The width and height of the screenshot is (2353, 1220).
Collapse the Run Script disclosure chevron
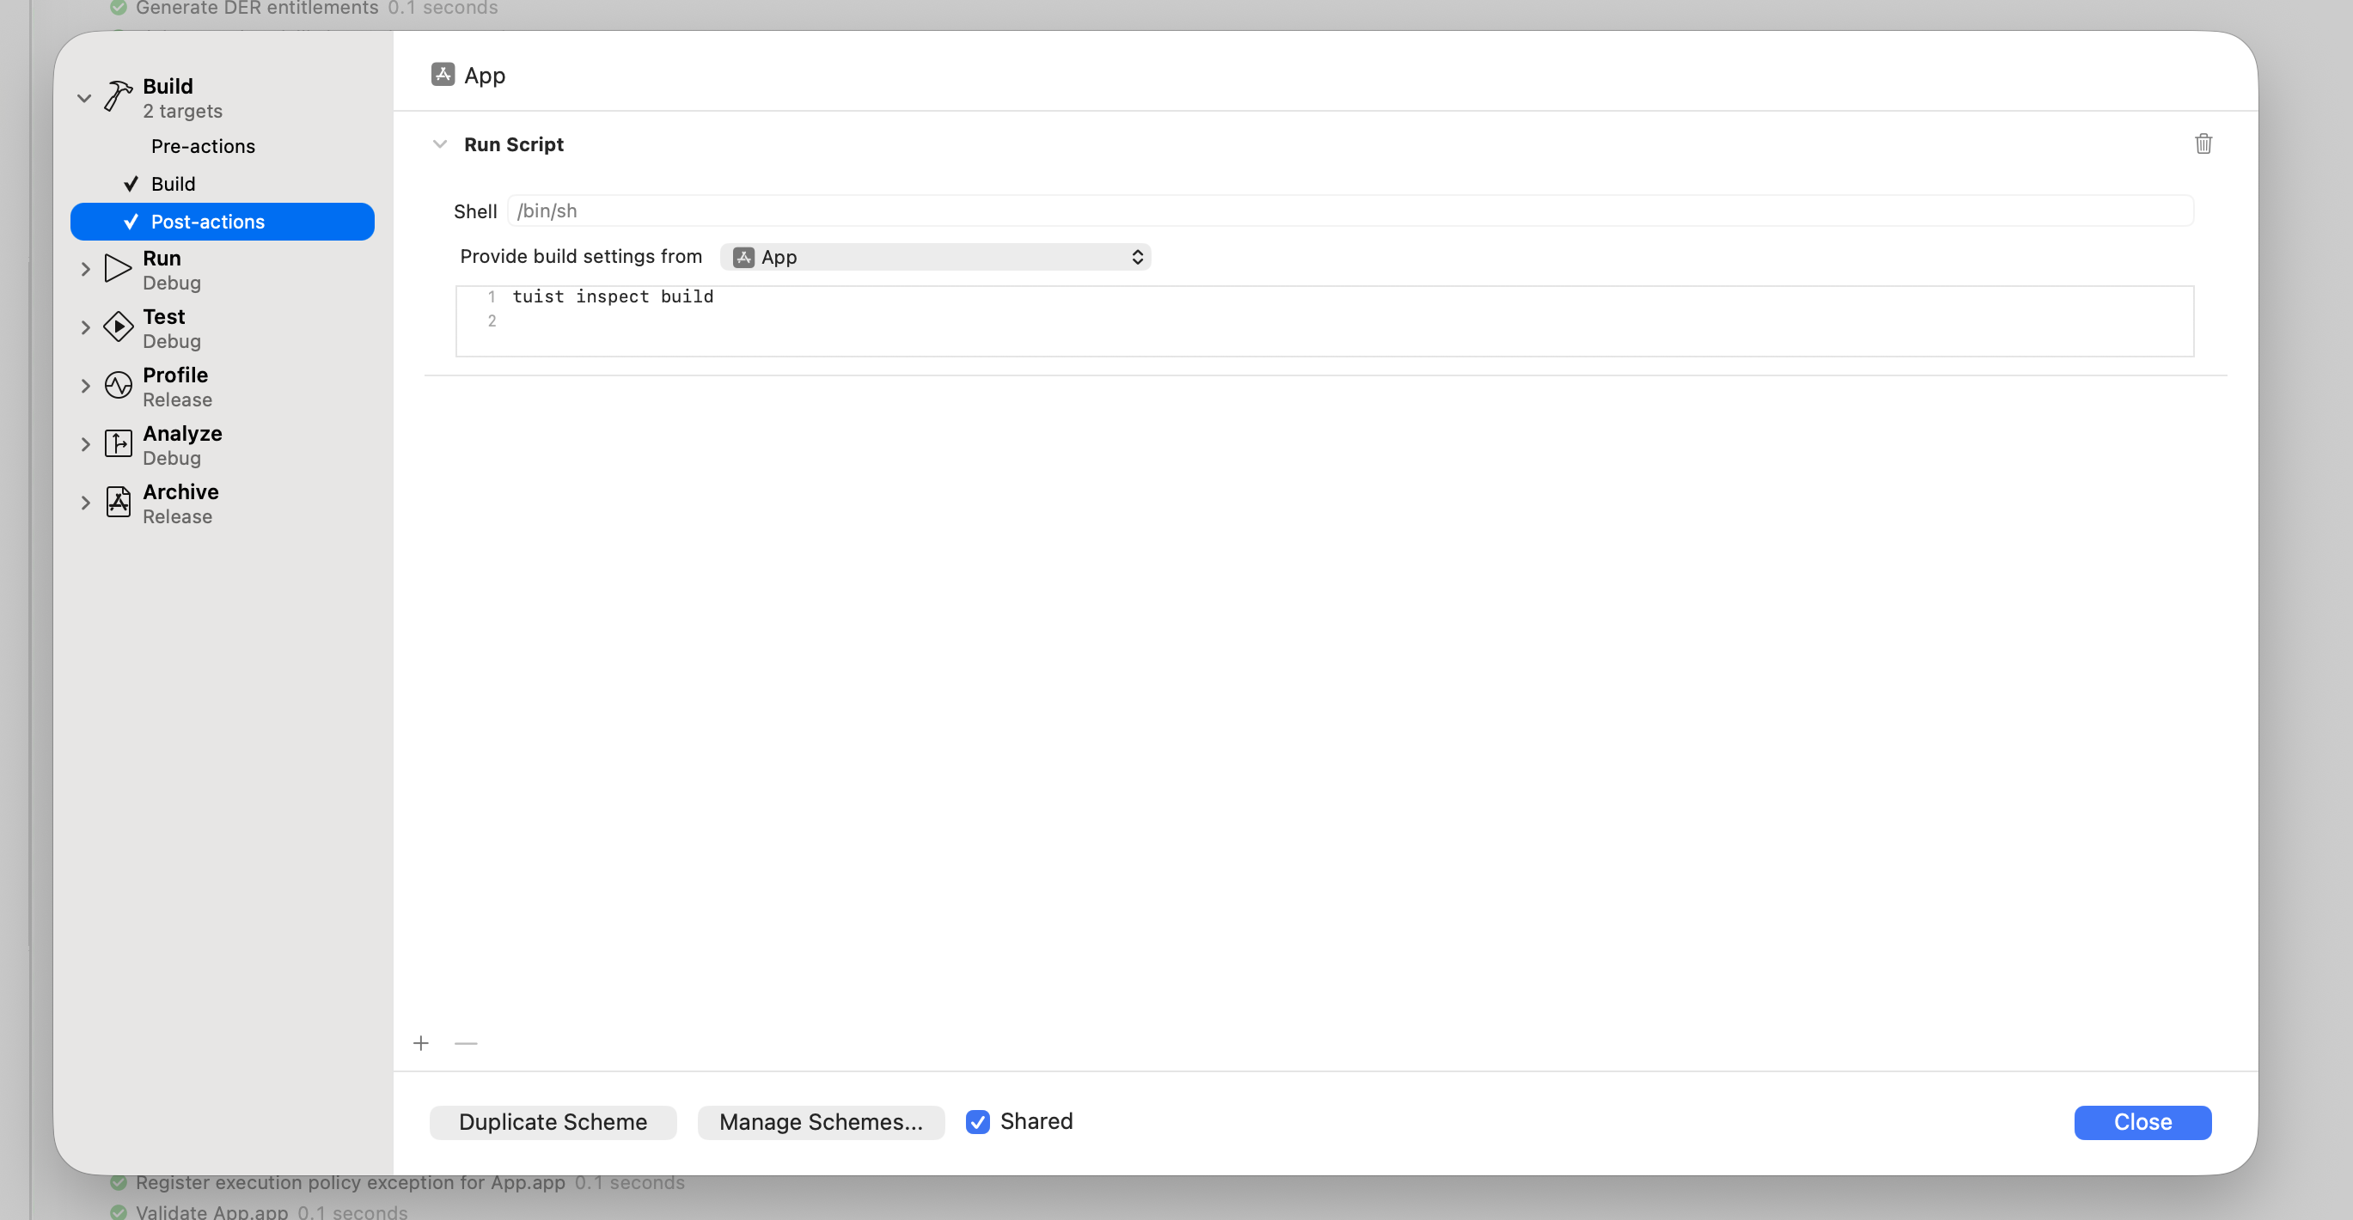(x=439, y=144)
